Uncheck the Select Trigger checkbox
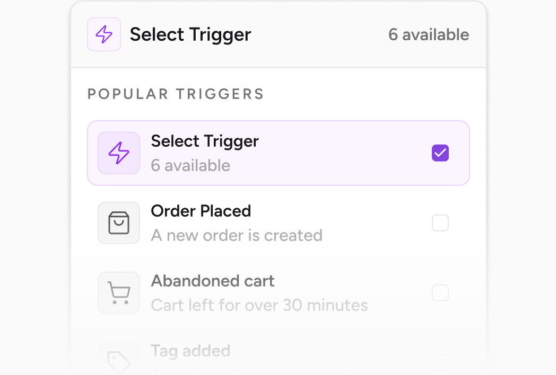 (x=440, y=153)
